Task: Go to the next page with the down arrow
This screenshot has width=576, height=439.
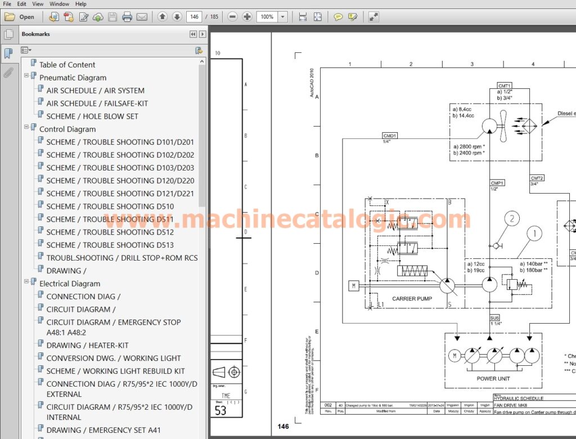Action: pos(177,16)
